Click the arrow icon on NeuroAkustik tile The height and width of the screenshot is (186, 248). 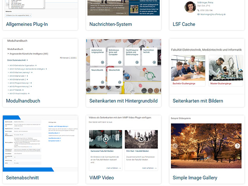102,82
